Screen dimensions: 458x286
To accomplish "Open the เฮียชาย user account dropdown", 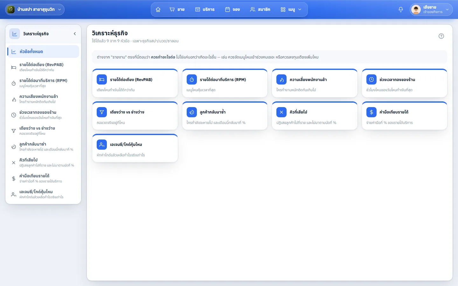I will click(431, 10).
